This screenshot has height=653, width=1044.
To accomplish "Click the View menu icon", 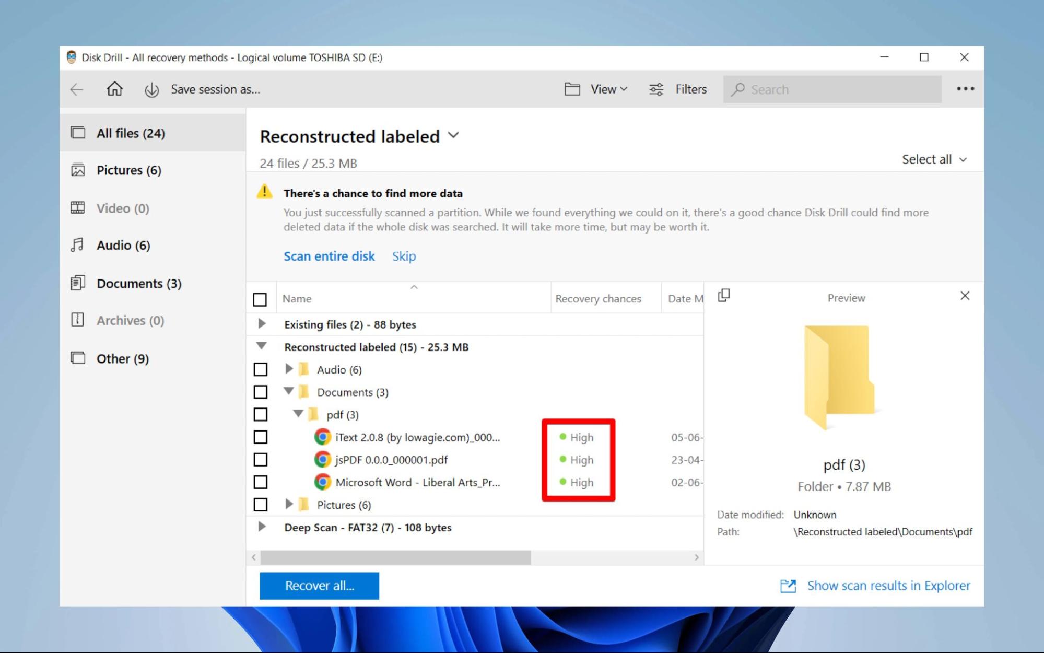I will point(573,89).
